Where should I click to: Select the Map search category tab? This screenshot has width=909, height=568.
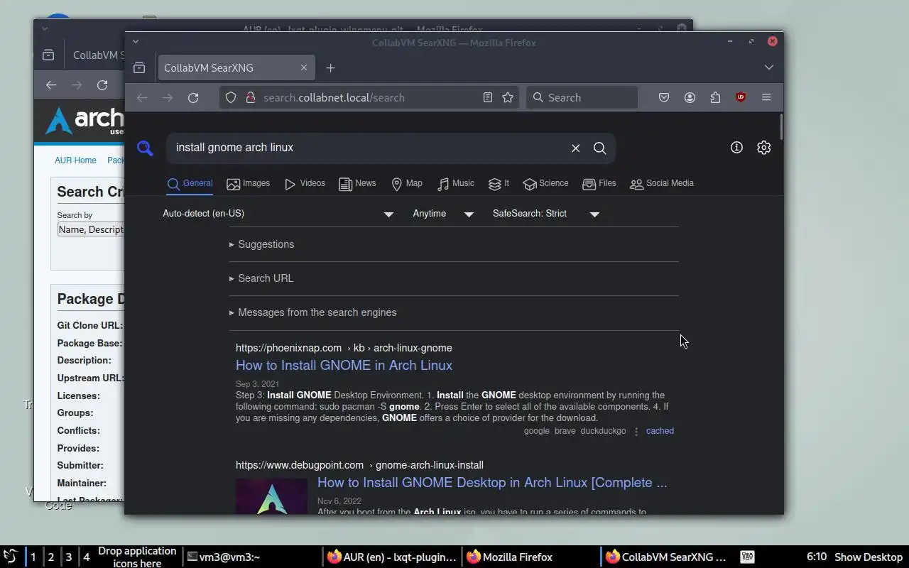pos(407,183)
